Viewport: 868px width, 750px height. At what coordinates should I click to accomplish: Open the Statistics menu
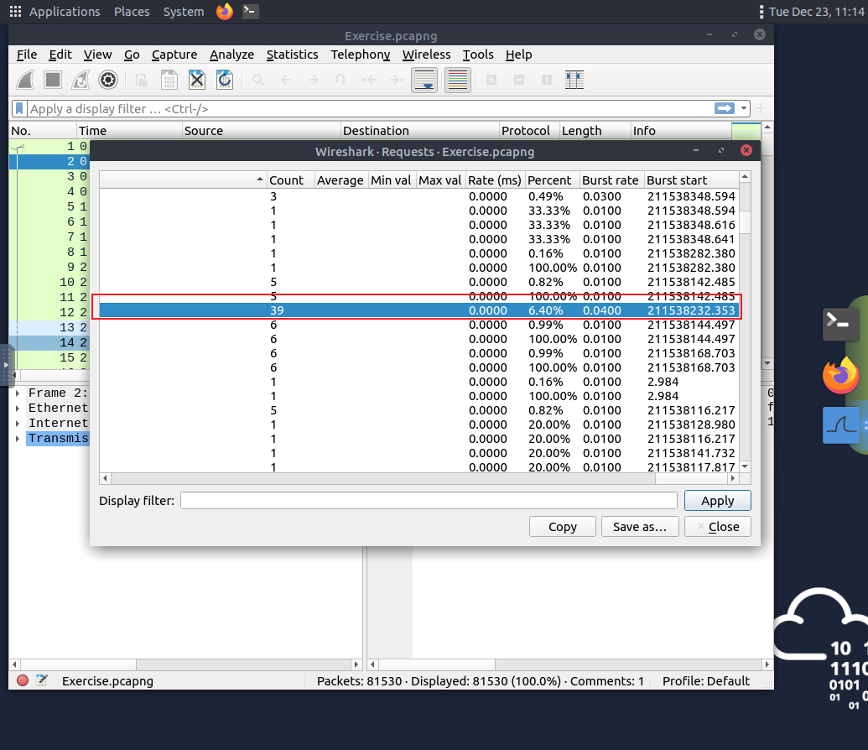pos(293,55)
